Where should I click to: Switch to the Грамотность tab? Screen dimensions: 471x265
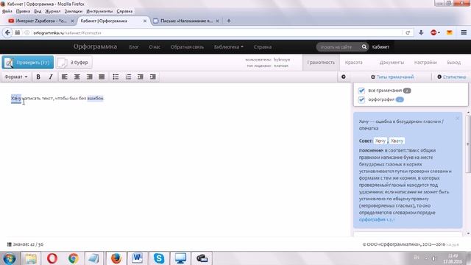(x=321, y=63)
